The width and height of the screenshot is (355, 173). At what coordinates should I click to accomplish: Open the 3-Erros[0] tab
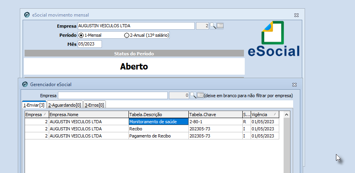94,105
